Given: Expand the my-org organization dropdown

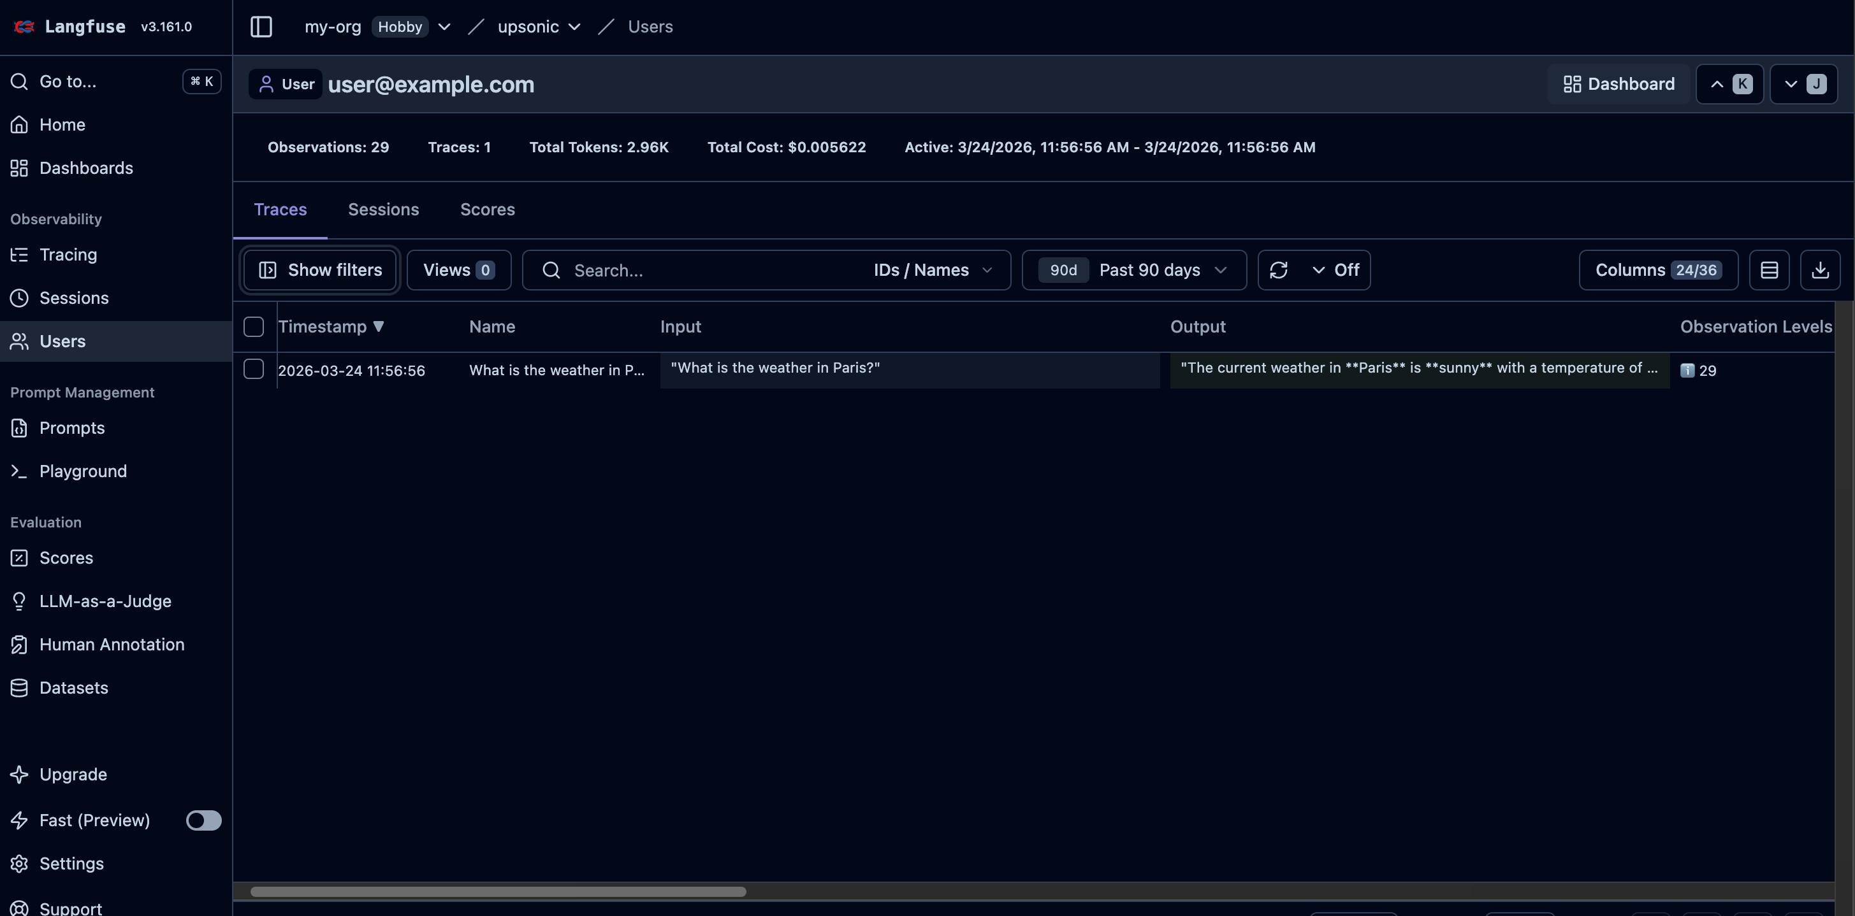Looking at the screenshot, I should point(444,27).
